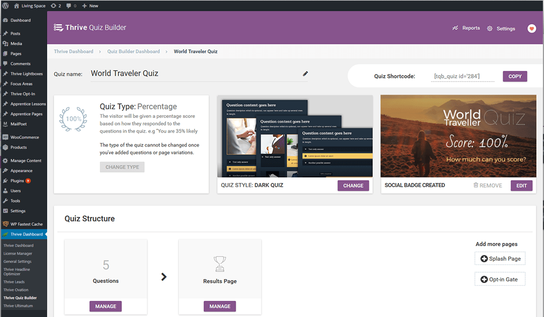Click the quiz shortcode text field
The image size is (544, 317).
point(462,76)
